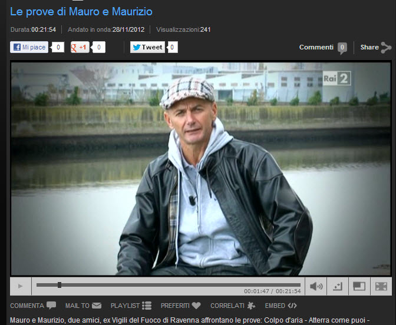The width and height of the screenshot is (396, 325).
Task: Open the EMBED code option
Action: coord(280,306)
